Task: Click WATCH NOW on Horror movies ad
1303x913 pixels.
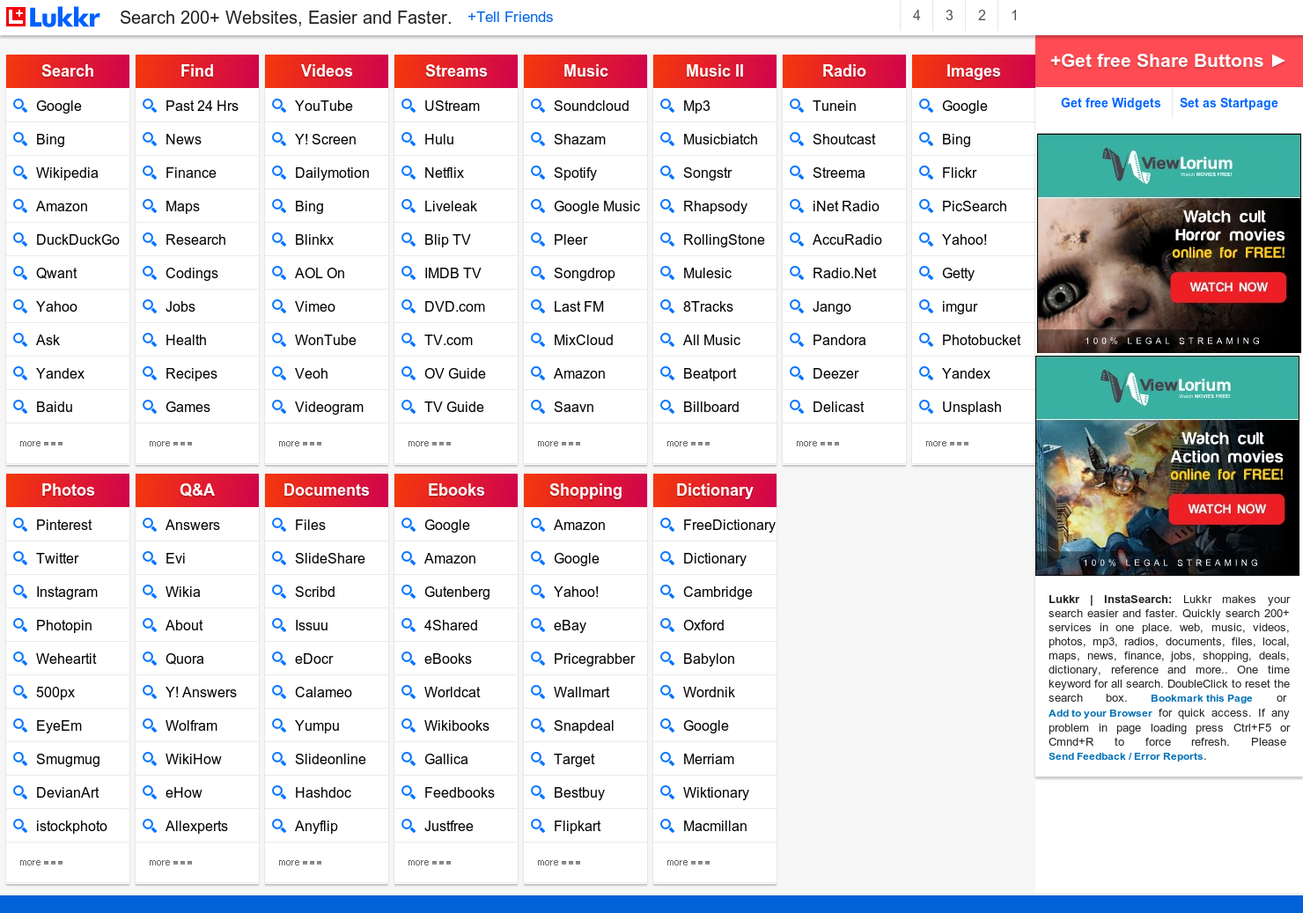Action: coord(1228,287)
